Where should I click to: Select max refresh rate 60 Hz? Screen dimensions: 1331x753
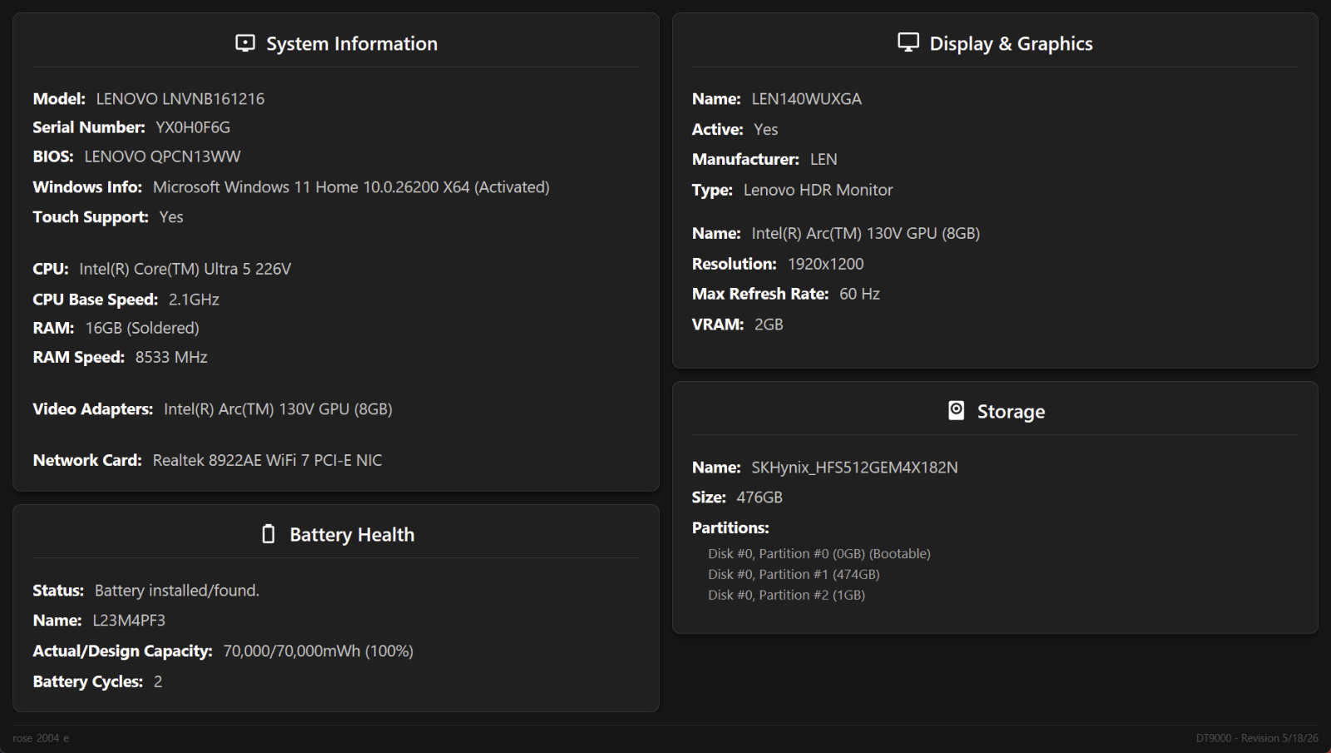click(x=859, y=294)
